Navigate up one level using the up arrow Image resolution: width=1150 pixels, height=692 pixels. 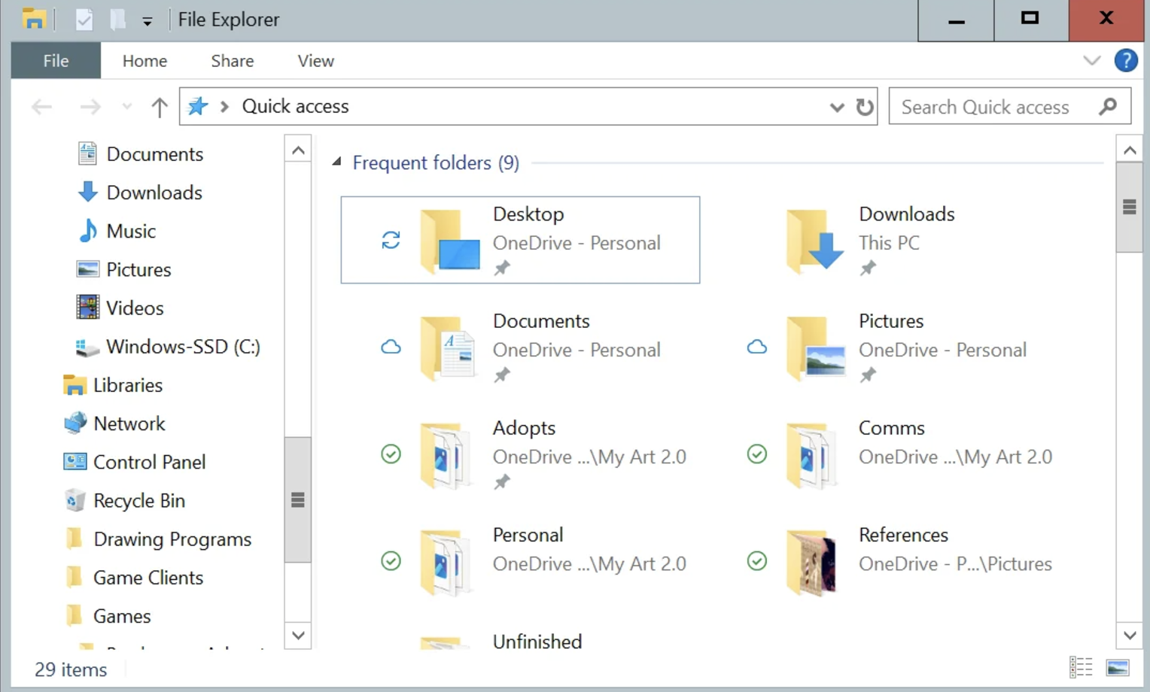(x=159, y=107)
